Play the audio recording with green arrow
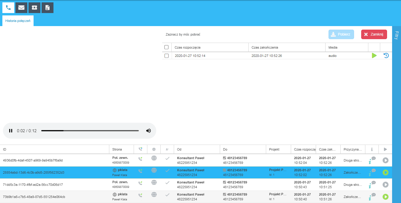This screenshot has width=401, height=203. (374, 55)
